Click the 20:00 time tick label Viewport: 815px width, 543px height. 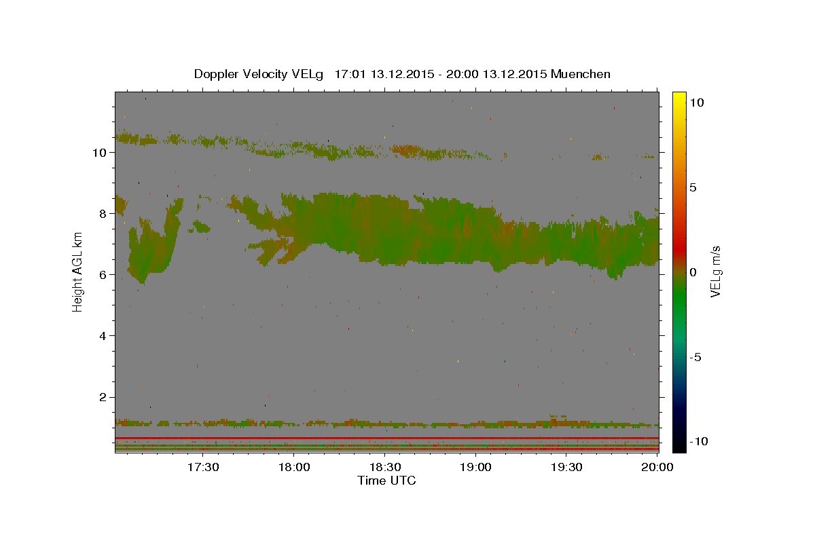[657, 467]
